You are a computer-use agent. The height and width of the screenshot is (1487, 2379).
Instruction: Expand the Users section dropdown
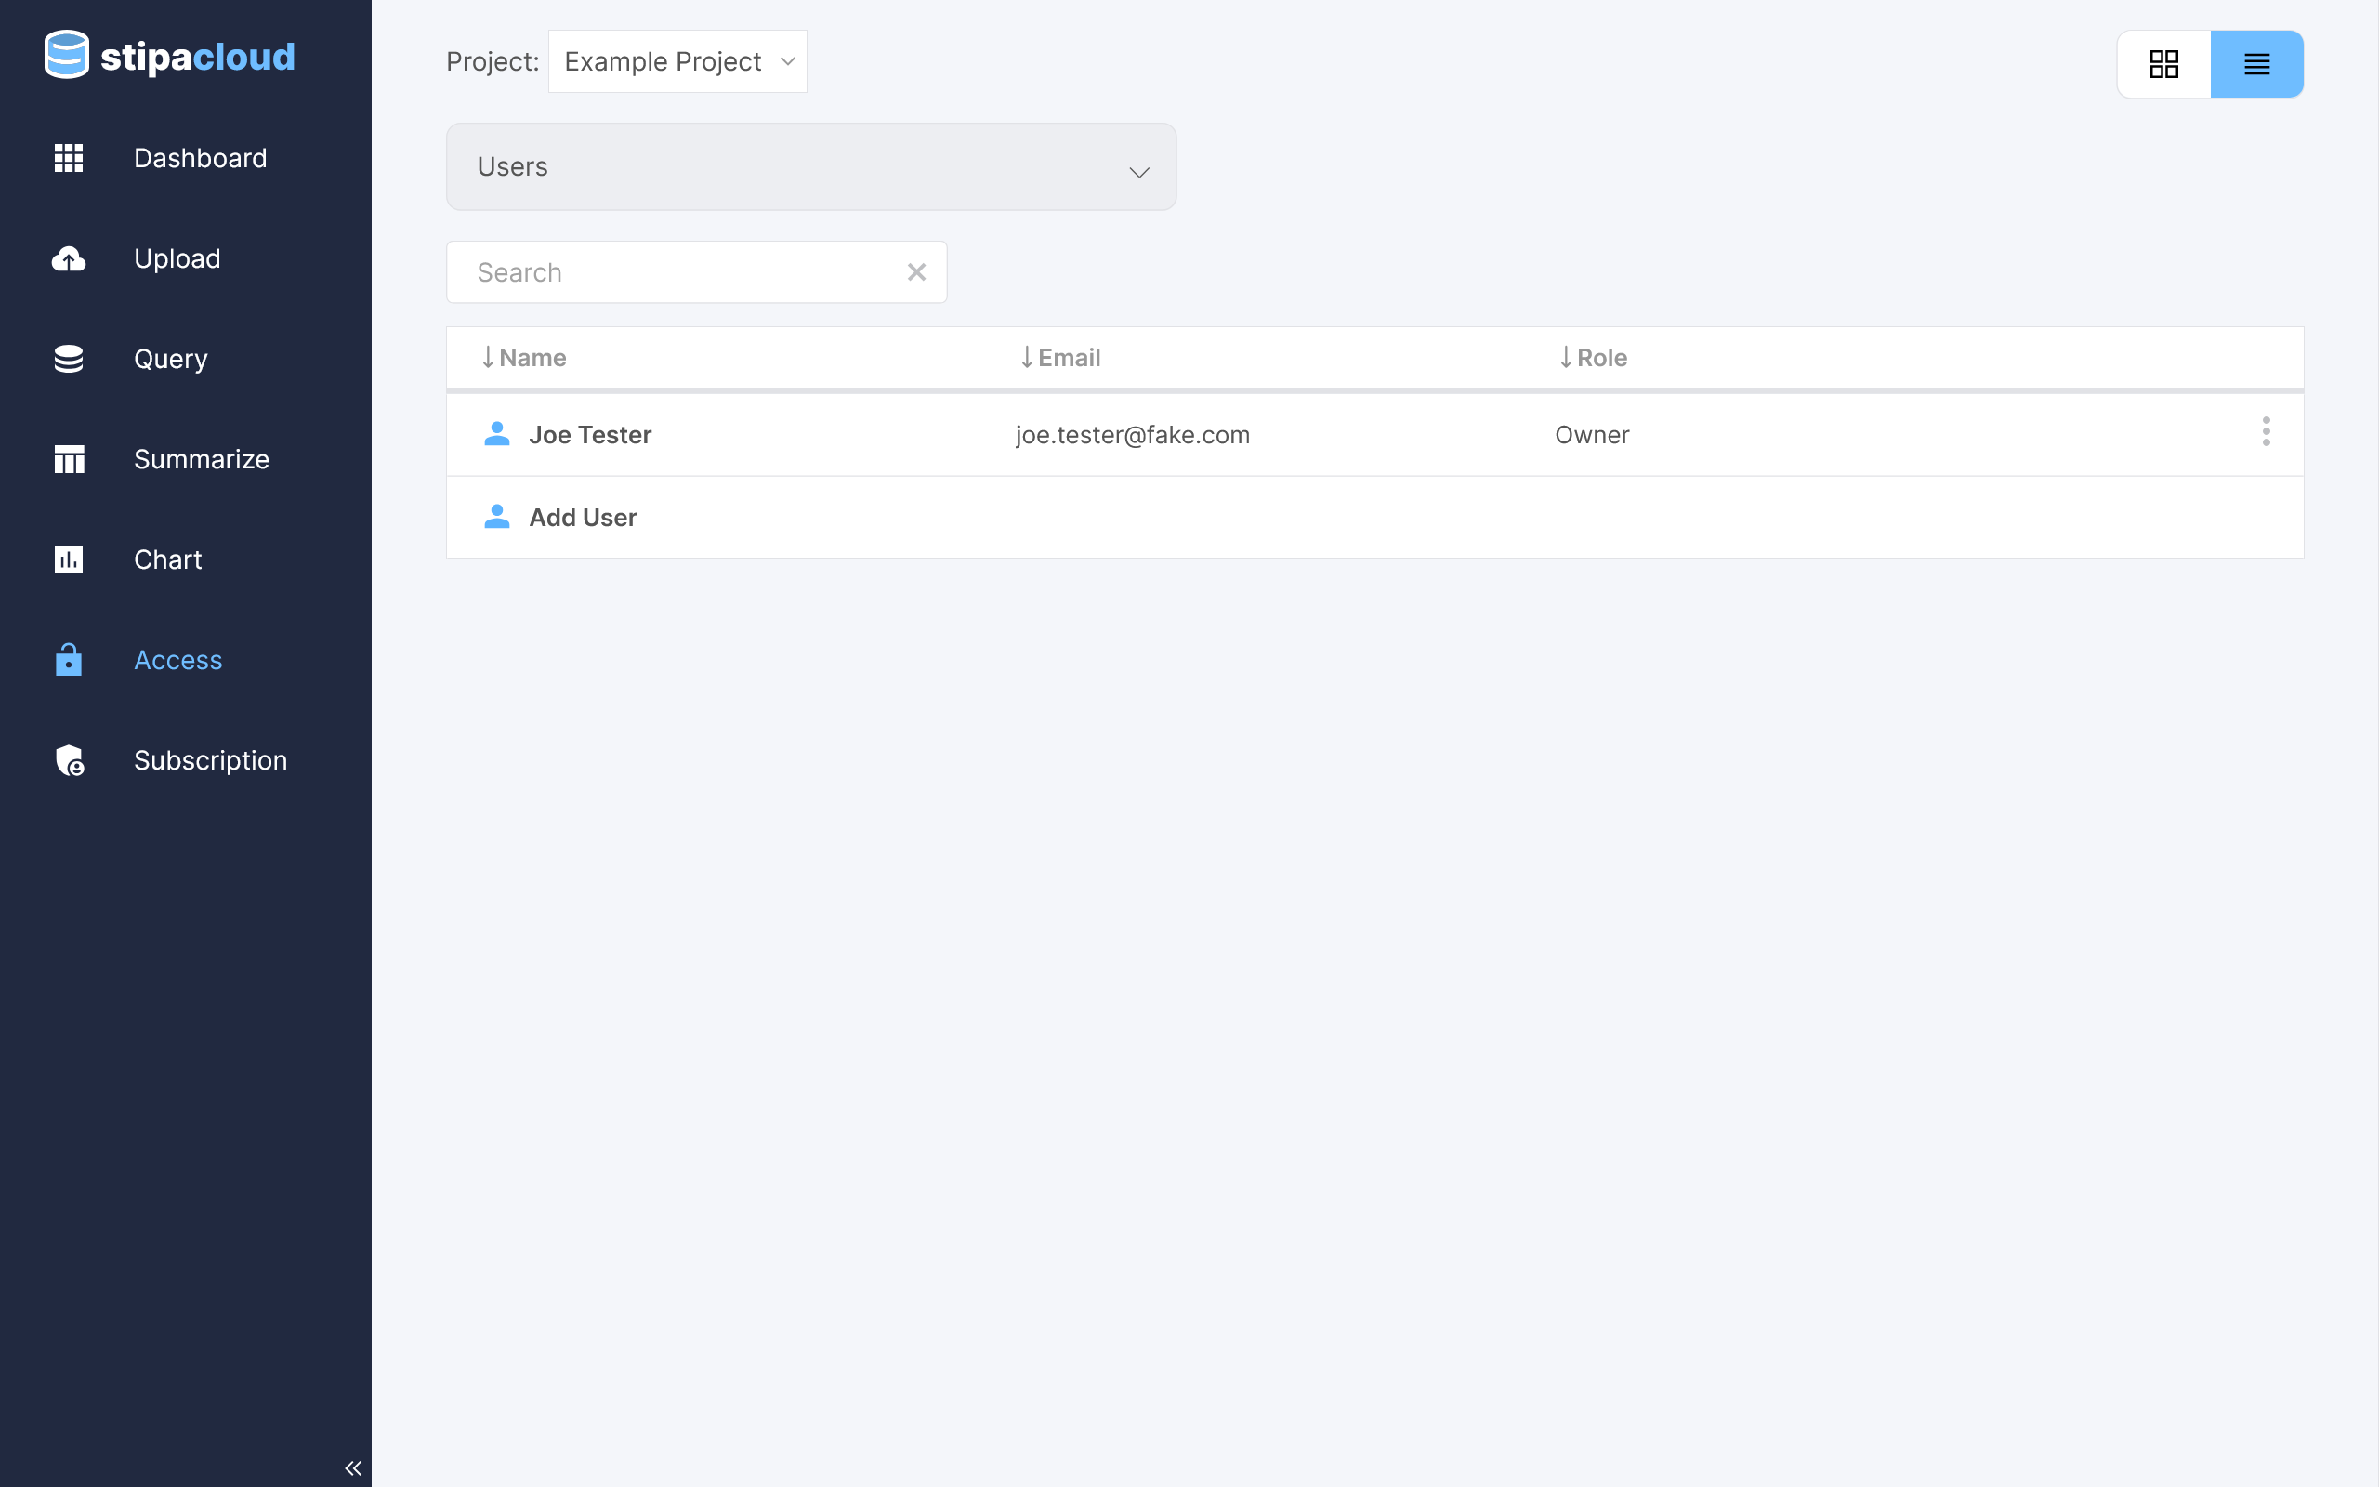coord(811,167)
